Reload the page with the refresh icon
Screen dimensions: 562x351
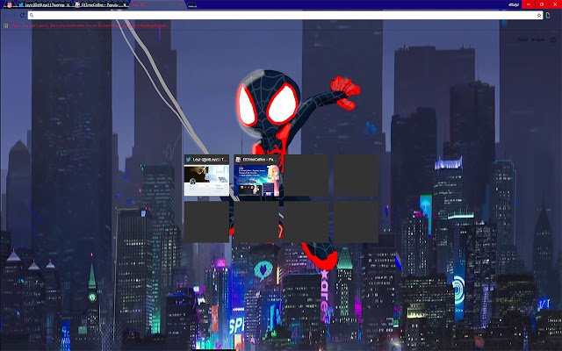(x=22, y=16)
